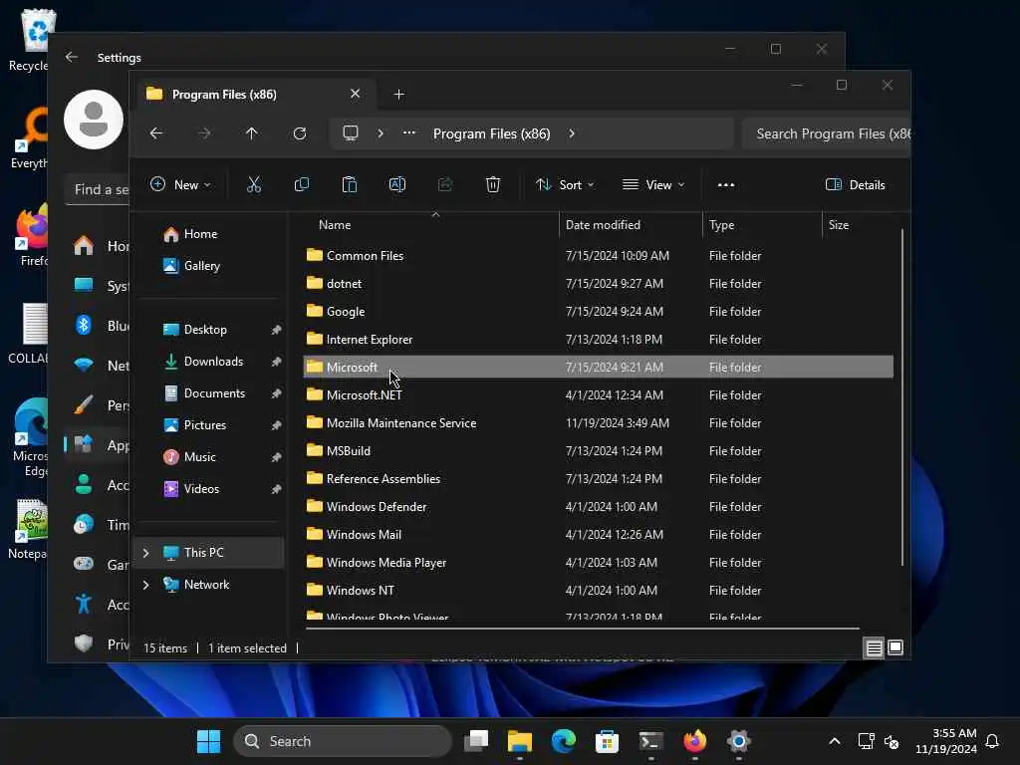Switch to large thumbnails view icon
1020x765 pixels.
895,647
